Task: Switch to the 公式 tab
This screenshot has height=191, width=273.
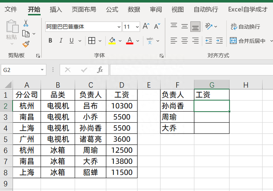Action: (x=112, y=9)
